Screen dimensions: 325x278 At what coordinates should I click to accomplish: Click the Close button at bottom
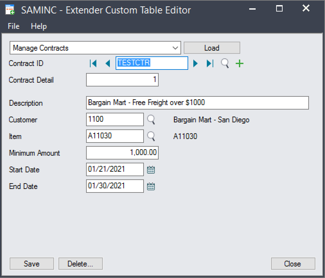tap(293, 264)
